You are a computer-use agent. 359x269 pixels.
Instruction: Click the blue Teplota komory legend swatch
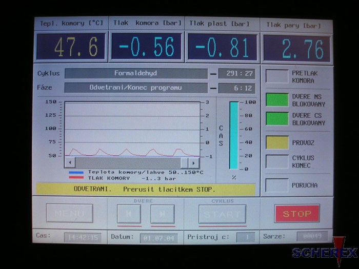76,173
